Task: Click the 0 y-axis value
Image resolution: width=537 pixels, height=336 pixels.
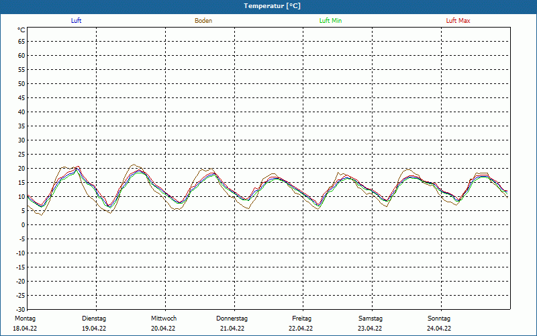Action: pyautogui.click(x=23, y=225)
